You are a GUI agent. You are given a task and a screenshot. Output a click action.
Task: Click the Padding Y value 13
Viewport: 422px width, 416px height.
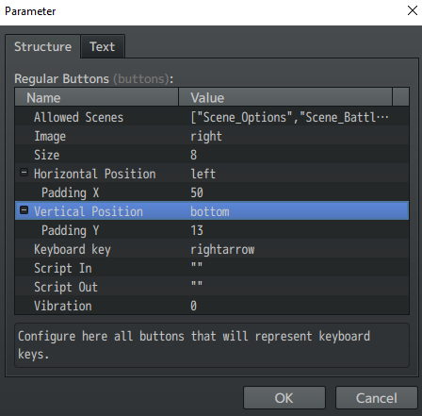click(x=197, y=230)
